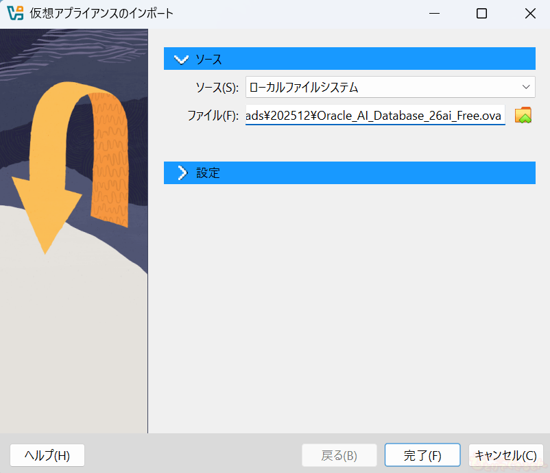Click the disabled 戻る(B) button
The image size is (550, 473).
(x=339, y=455)
